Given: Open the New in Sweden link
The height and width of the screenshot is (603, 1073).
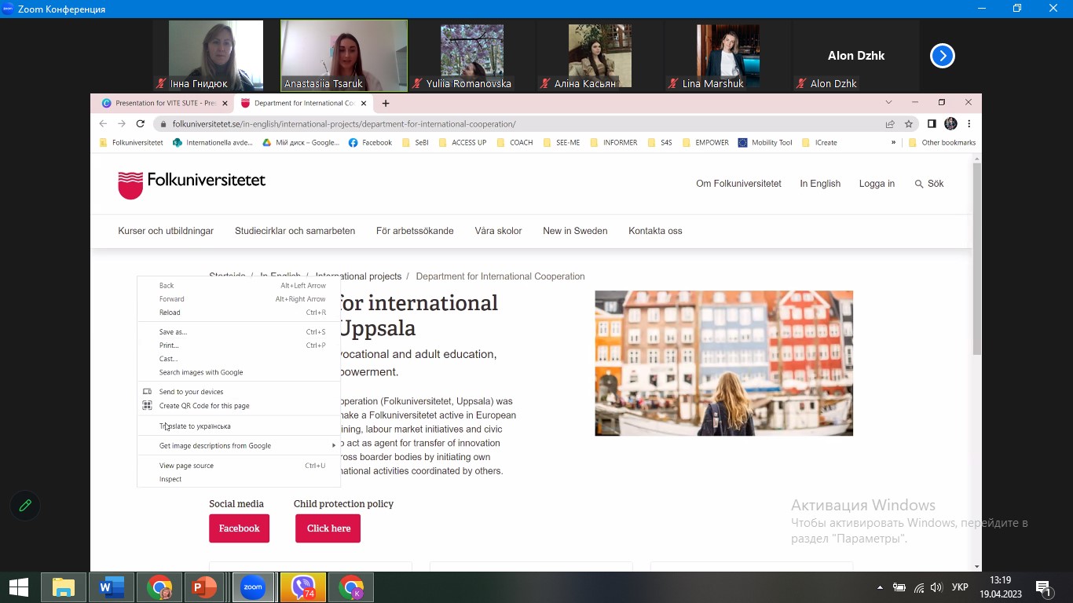Looking at the screenshot, I should [x=574, y=231].
